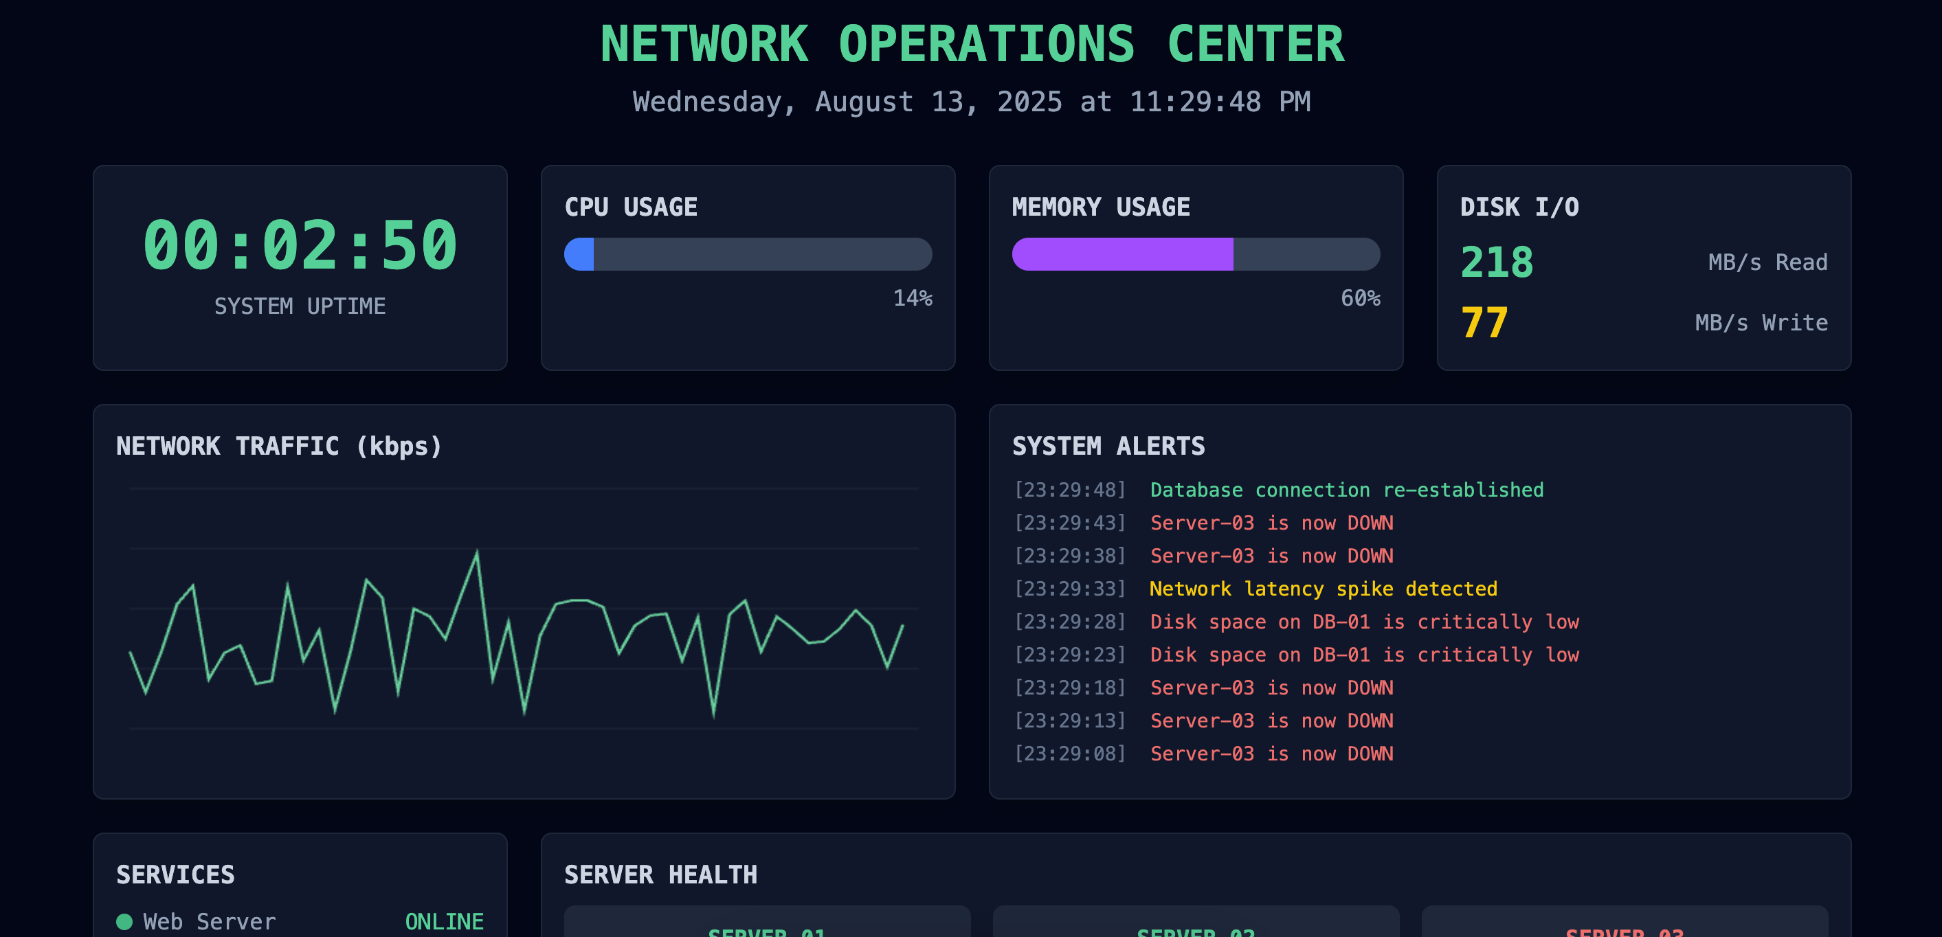Click the Web Server service name

[x=210, y=922]
